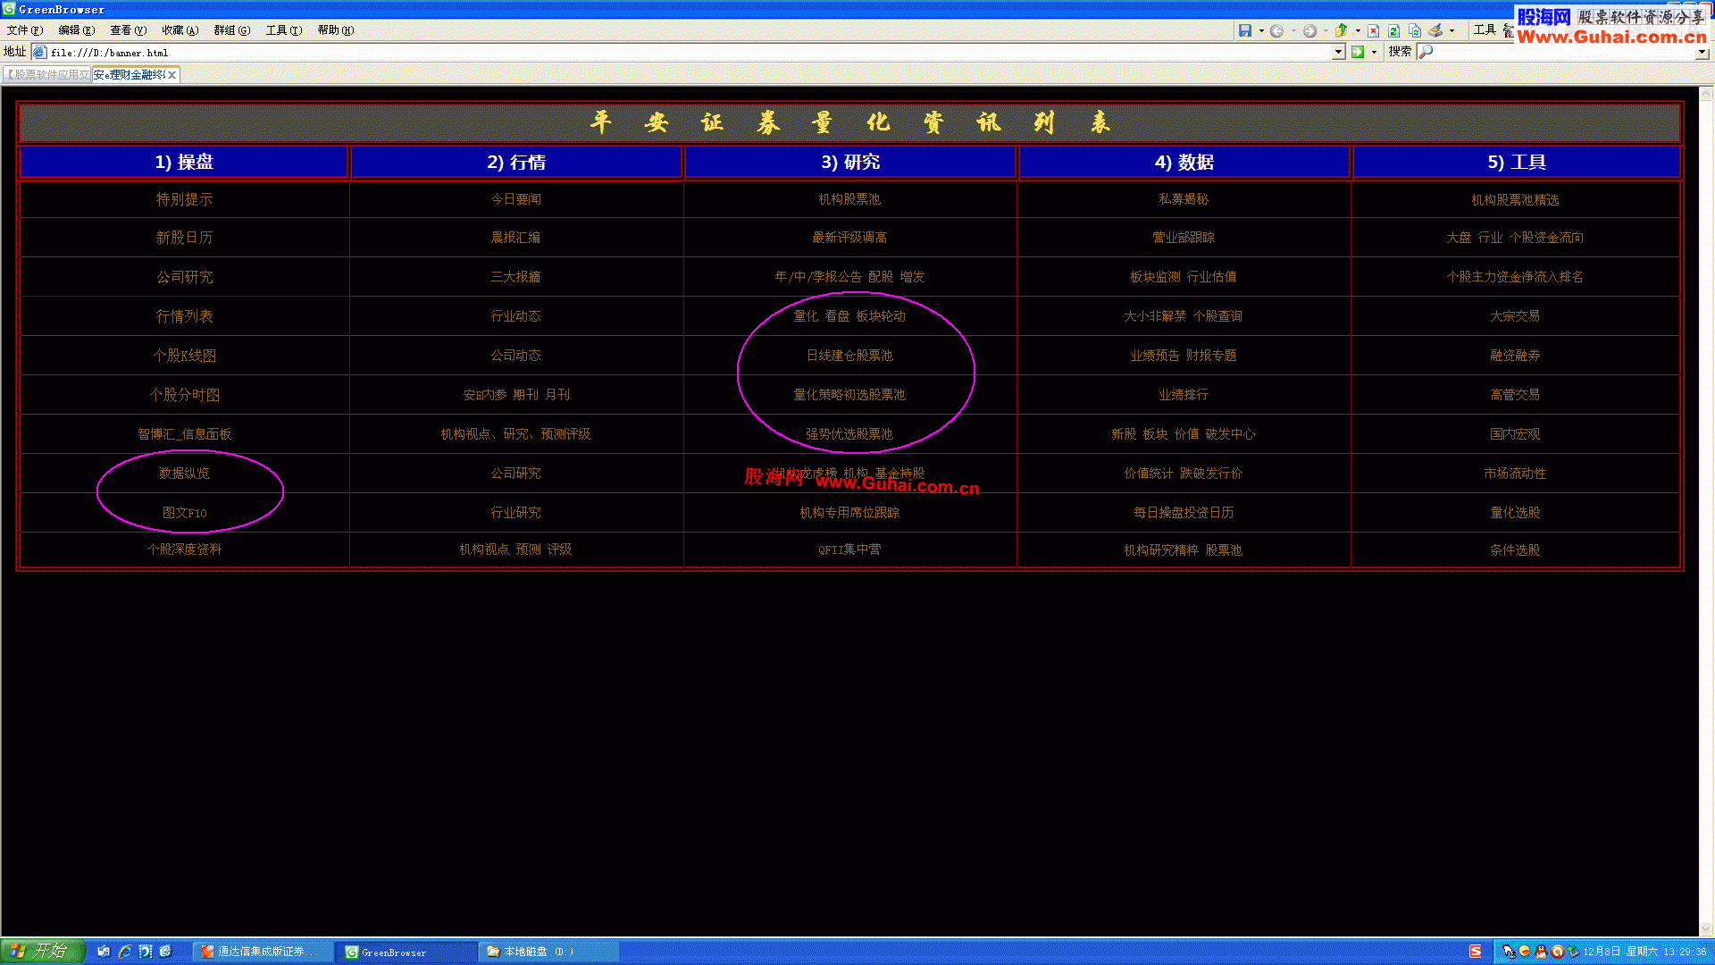Open the 强势优选股票池 link
Viewport: 1715px width, 965px height.
(x=849, y=434)
